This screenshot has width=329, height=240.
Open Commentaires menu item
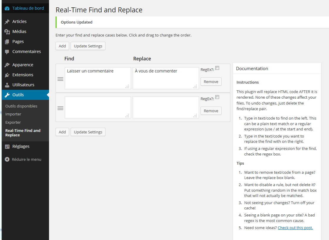pos(25,52)
